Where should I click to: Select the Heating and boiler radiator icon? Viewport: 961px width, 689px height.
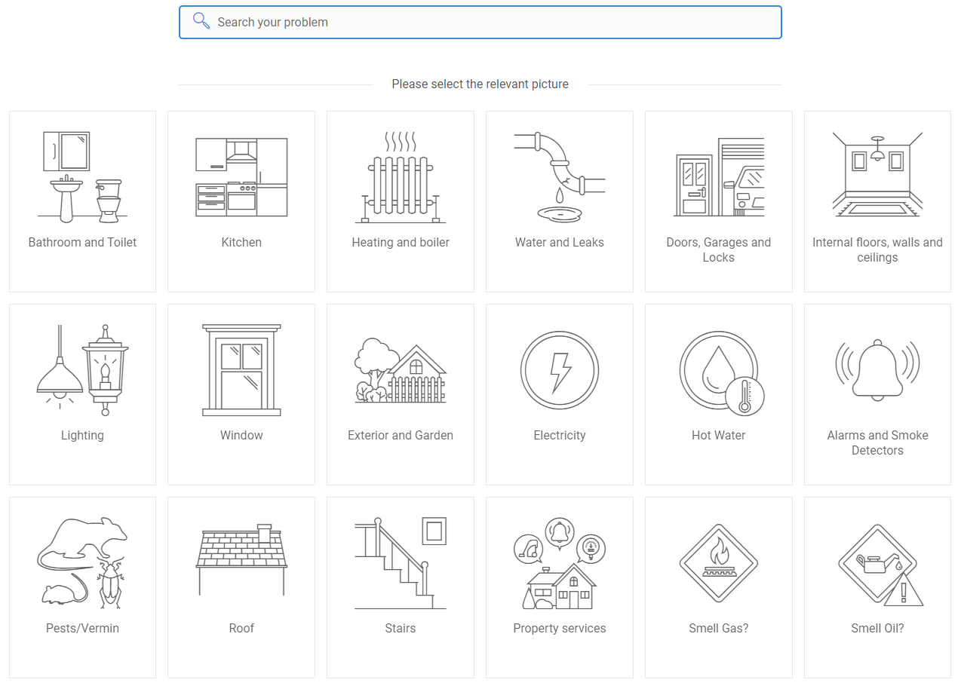[x=401, y=178]
